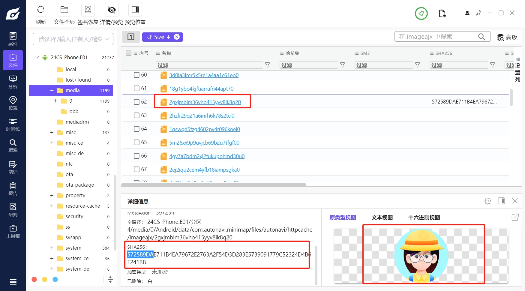525x291 pixels.
Task: Open 文件全显 file display icon
Action: point(64,10)
